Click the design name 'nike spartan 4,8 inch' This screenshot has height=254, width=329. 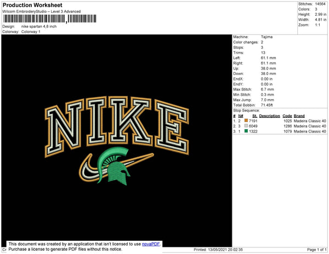pos(39,27)
